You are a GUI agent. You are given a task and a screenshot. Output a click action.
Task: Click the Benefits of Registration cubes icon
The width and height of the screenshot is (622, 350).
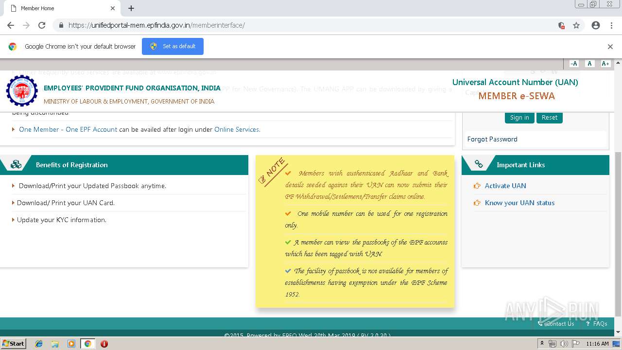click(x=16, y=165)
